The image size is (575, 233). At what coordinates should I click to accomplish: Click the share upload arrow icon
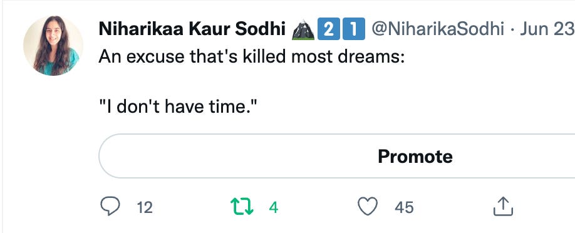coord(503,206)
